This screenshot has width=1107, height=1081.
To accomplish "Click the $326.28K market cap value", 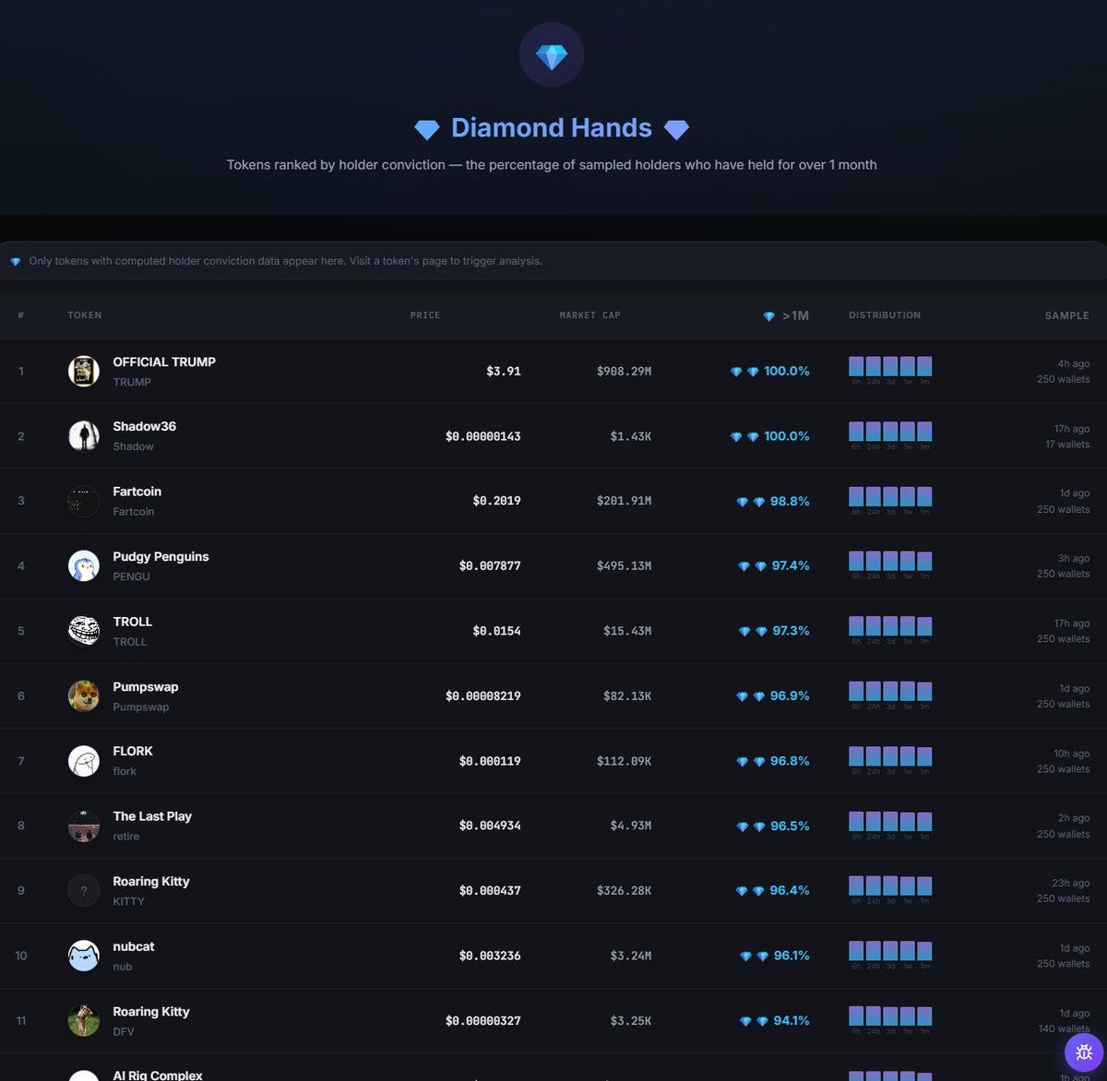I will [x=624, y=890].
